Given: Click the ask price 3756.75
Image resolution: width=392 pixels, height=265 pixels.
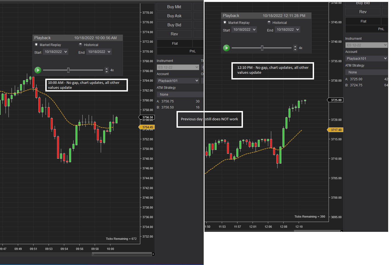Looking at the screenshot, I should (167, 101).
